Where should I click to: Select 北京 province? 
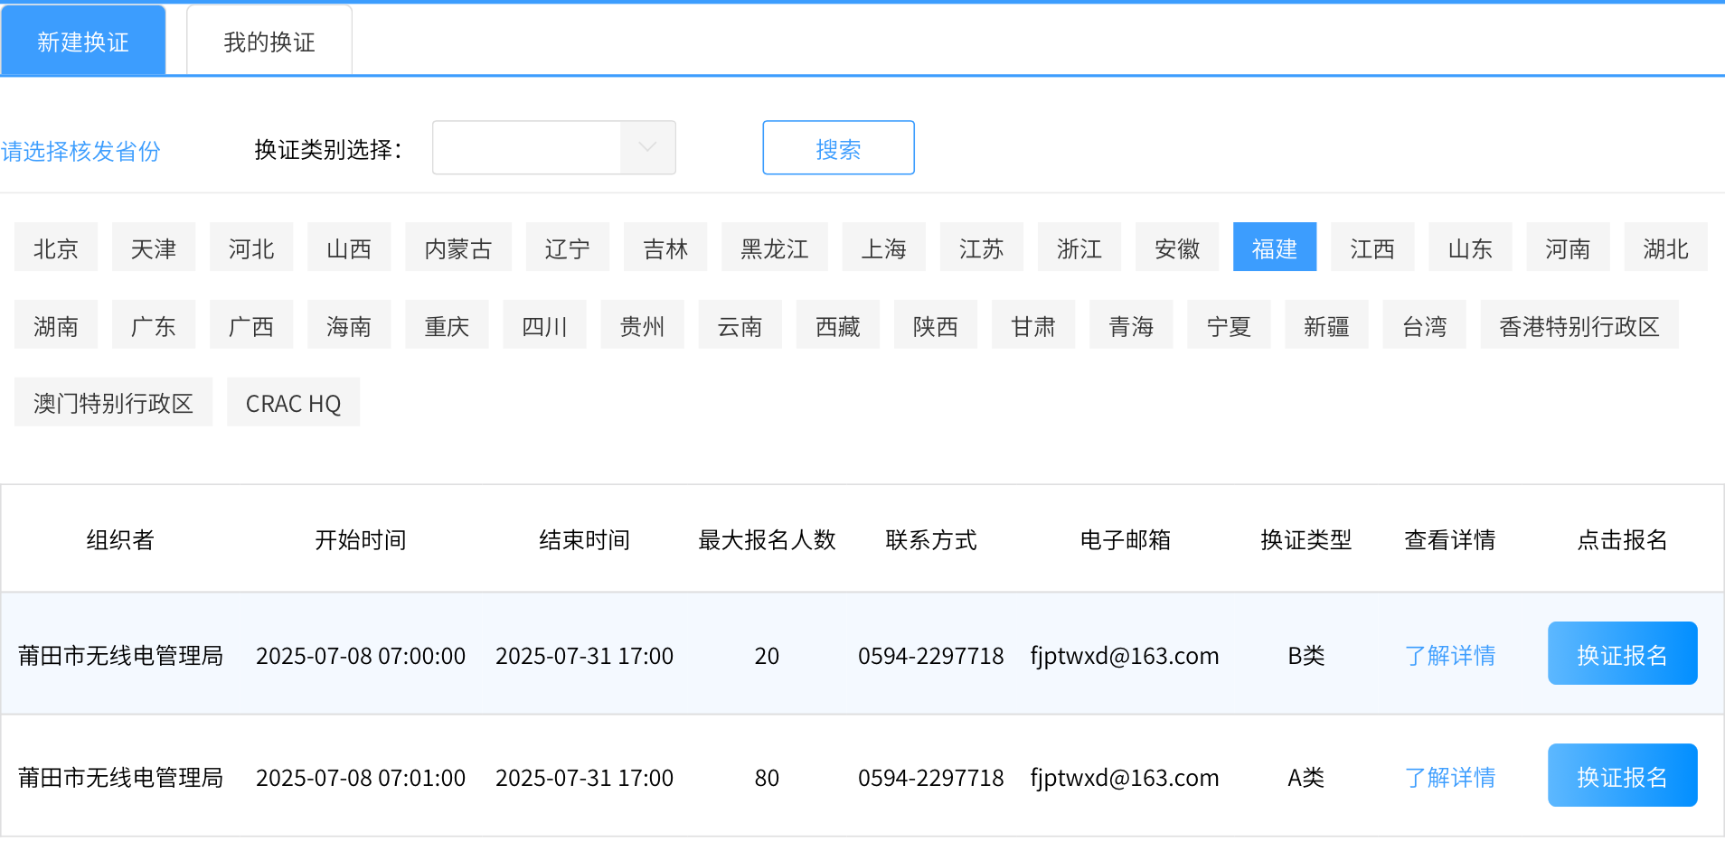click(x=56, y=247)
